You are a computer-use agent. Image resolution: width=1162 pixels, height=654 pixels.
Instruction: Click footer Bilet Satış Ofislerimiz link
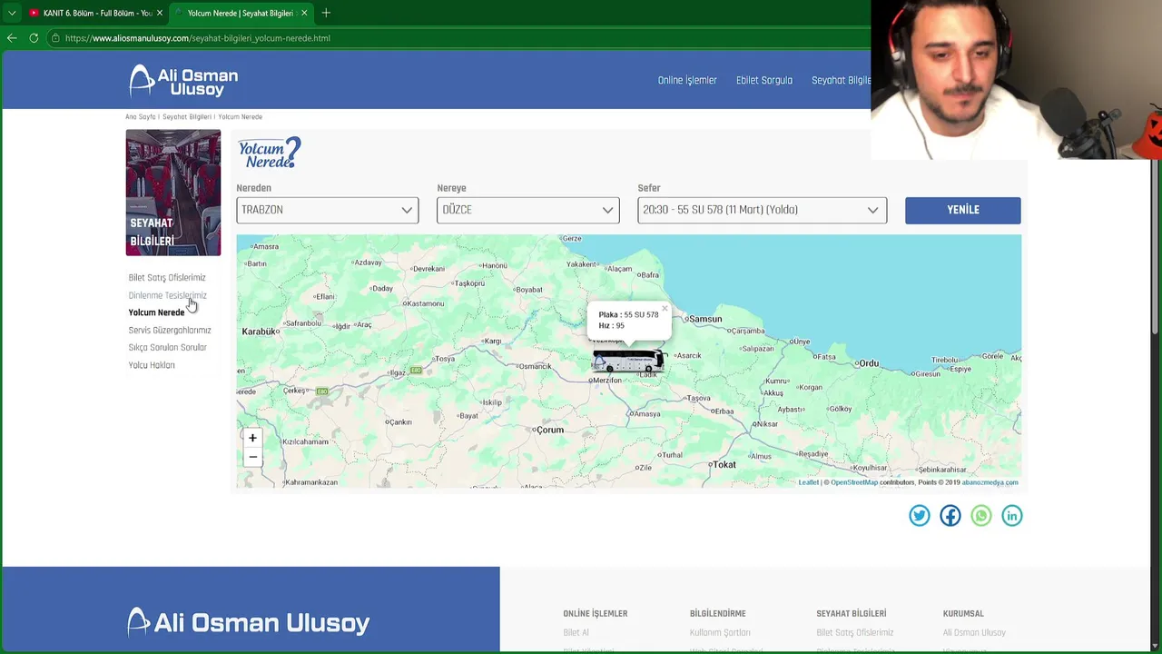click(x=855, y=633)
